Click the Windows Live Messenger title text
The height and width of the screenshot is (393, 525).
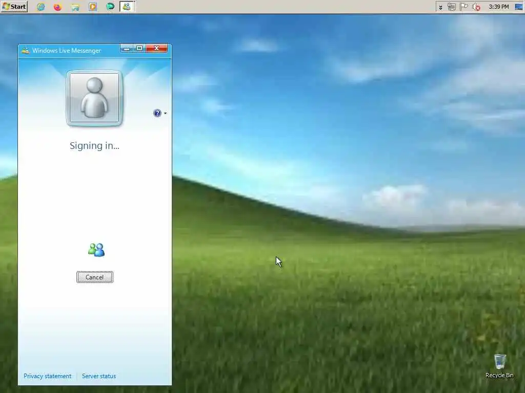click(x=67, y=51)
